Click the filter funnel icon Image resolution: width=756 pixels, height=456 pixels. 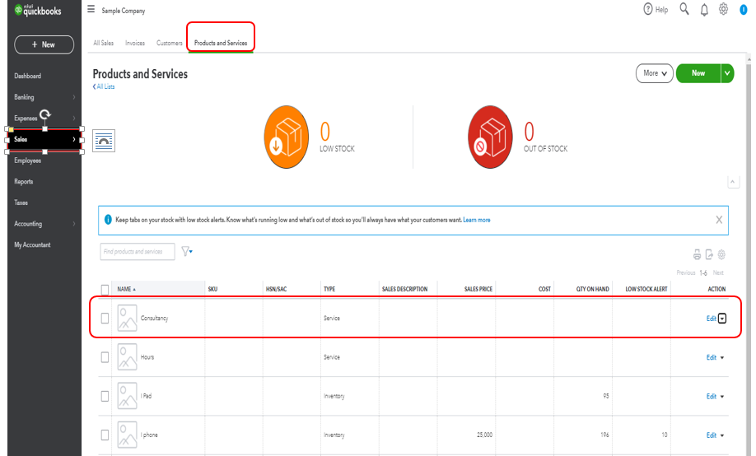[x=187, y=251]
